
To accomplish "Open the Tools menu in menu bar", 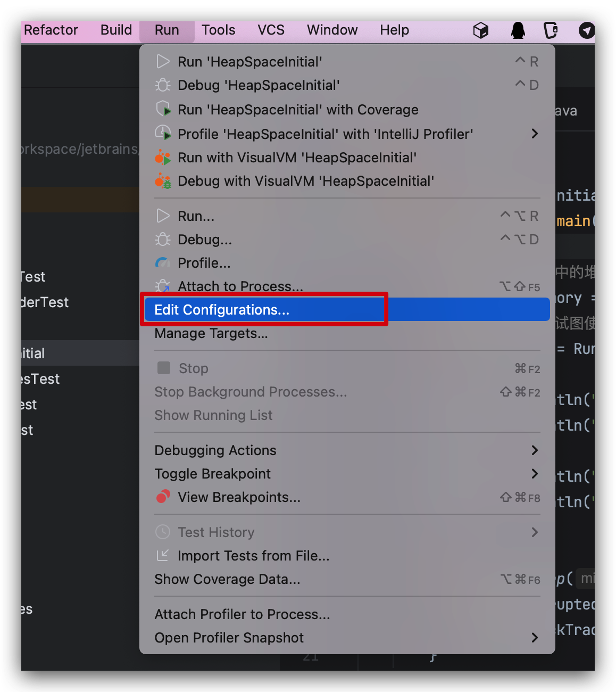I will (218, 30).
